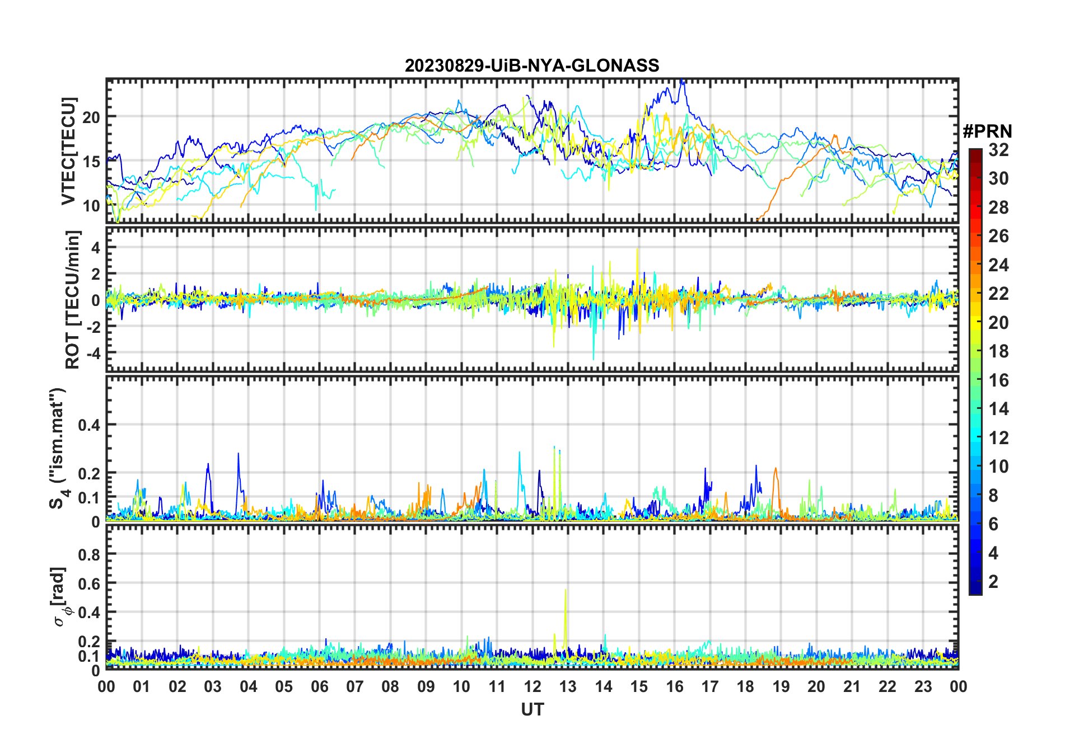Click the x-axis tick label 12

click(x=532, y=687)
